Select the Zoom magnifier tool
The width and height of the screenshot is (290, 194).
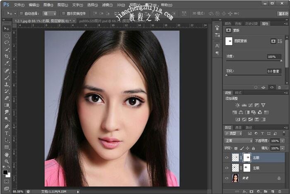(7, 161)
